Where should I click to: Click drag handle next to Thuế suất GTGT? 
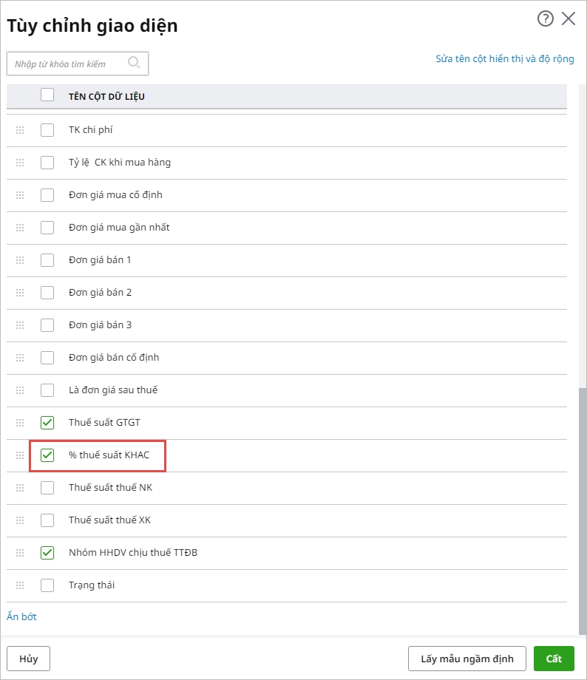(x=20, y=423)
